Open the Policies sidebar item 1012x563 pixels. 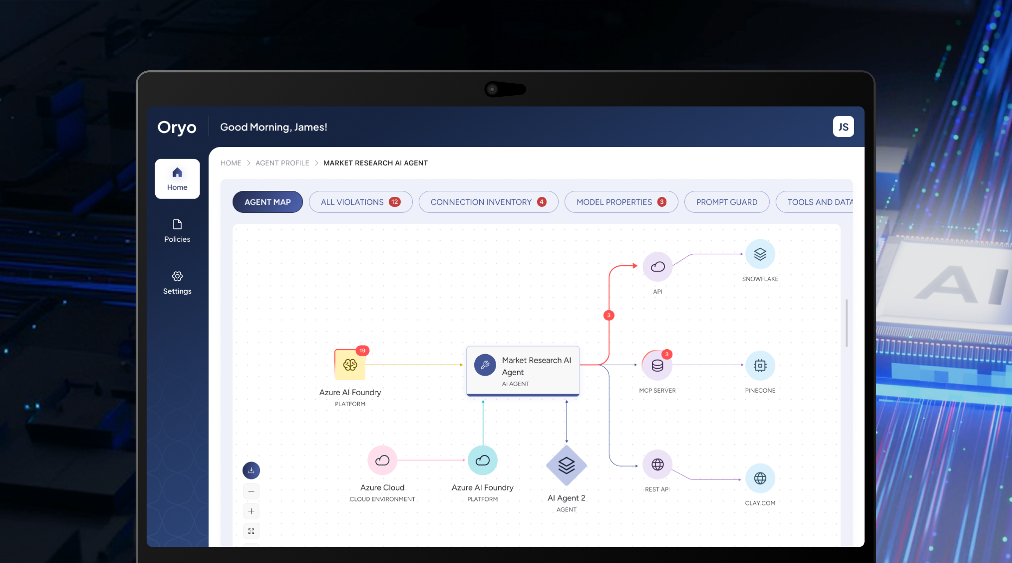click(177, 231)
